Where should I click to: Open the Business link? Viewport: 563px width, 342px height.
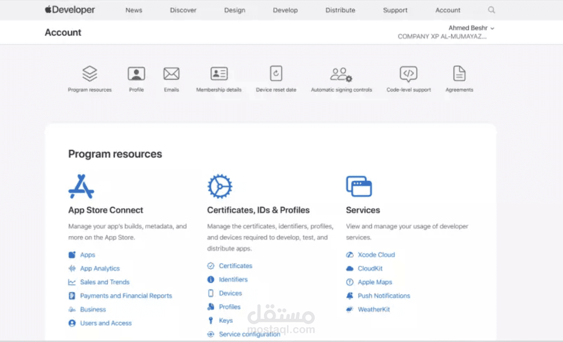[93, 309]
